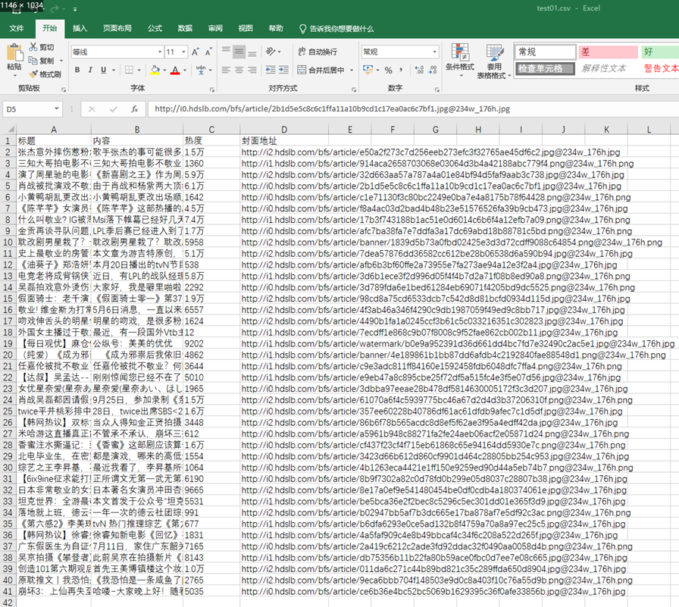679x607 pixels.
Task: Select bottom vertical alignment
Action: (252, 52)
